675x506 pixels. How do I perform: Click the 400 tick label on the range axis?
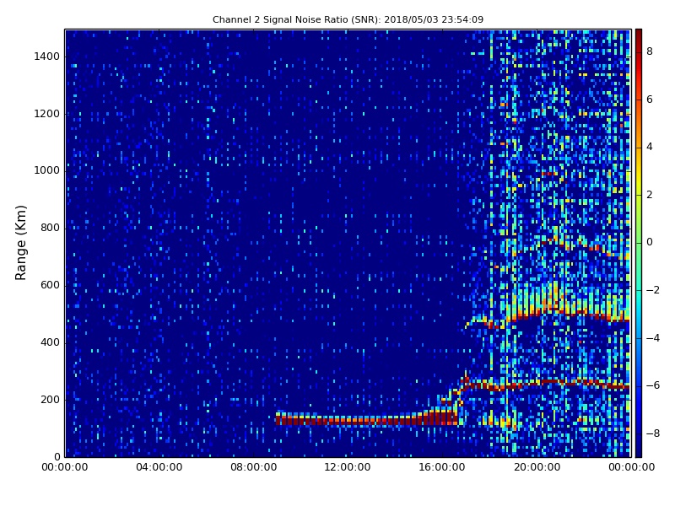tap(50, 342)
